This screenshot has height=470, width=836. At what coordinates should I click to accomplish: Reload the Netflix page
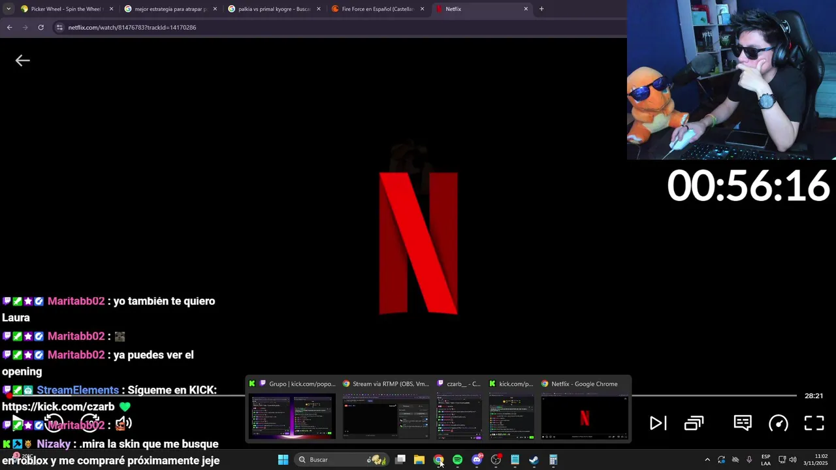pyautogui.click(x=40, y=27)
